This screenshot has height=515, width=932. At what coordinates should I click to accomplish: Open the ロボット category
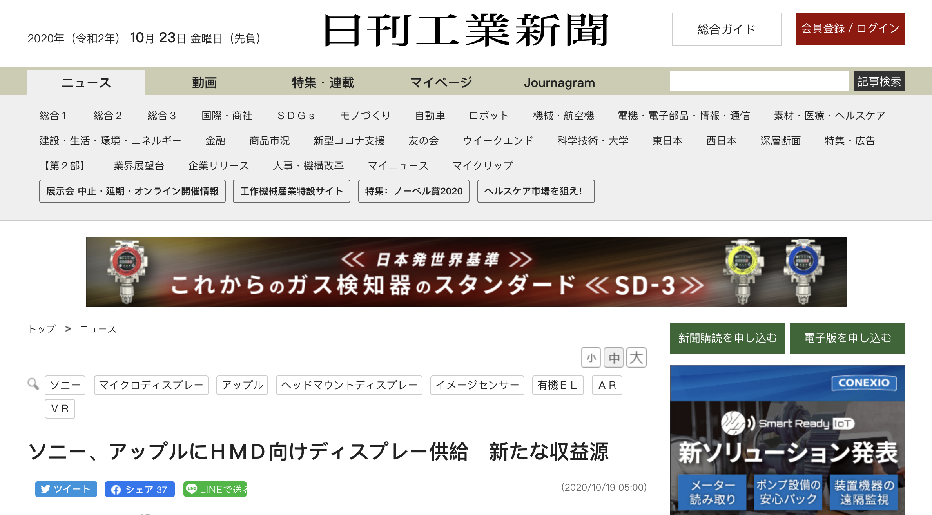coord(489,116)
